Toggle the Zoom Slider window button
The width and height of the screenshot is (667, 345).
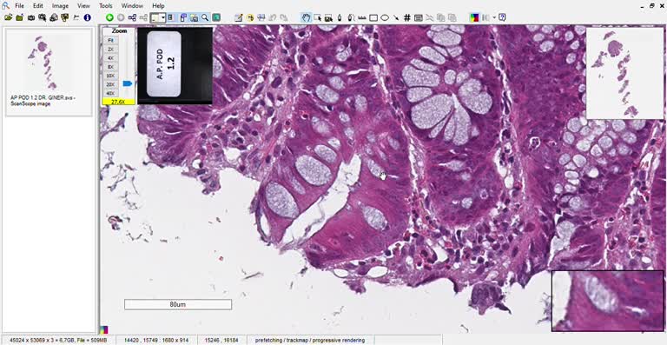170,17
